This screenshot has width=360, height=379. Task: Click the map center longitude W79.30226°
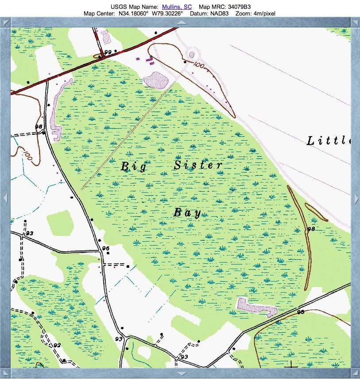click(167, 14)
